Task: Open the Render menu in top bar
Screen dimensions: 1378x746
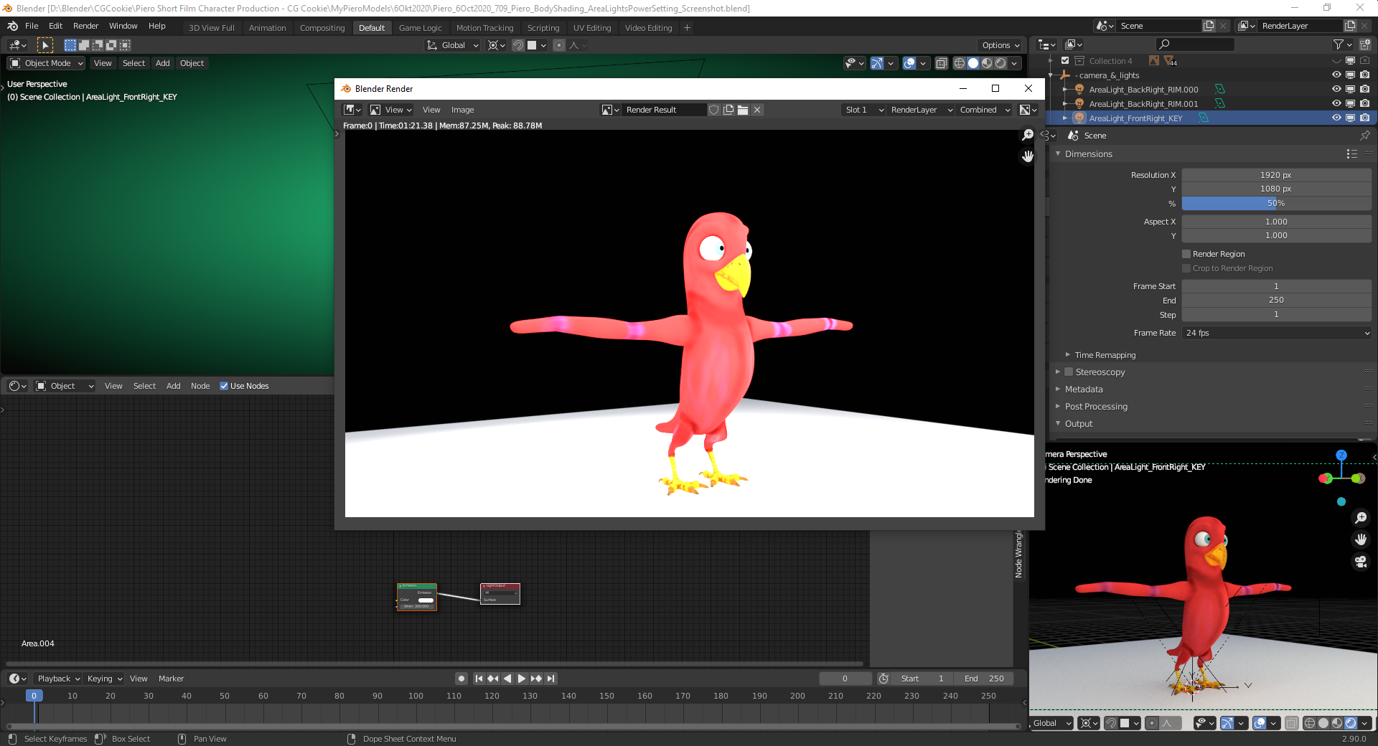Action: coord(85,26)
